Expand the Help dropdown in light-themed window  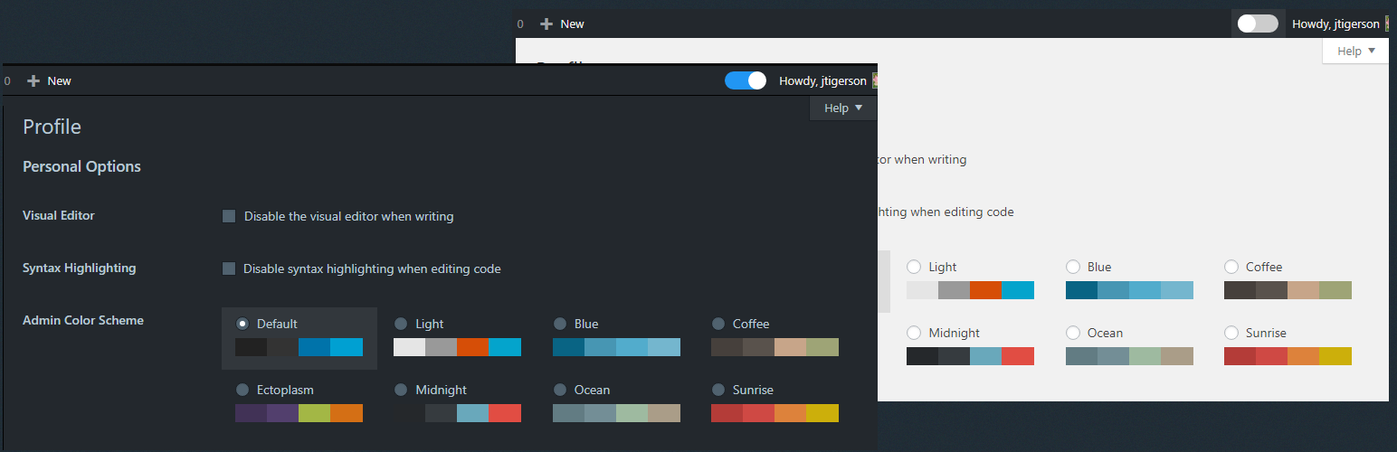(1355, 52)
